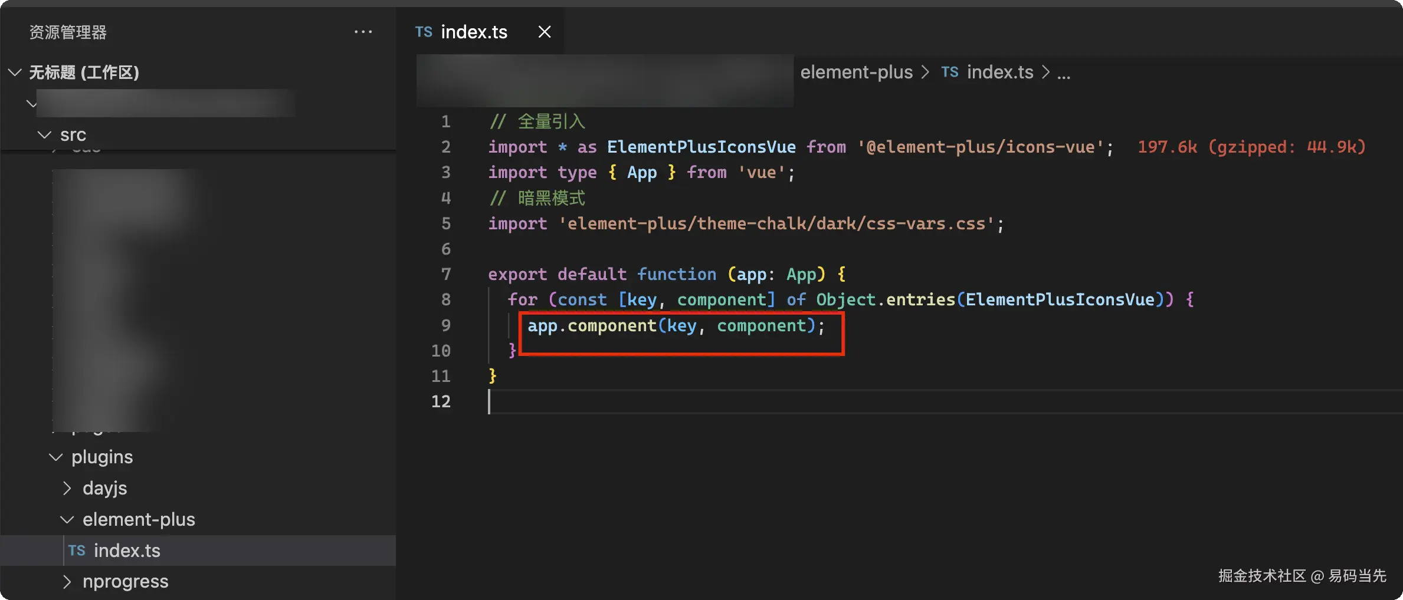Close the index.ts editor tab
This screenshot has height=600, width=1403.
click(x=544, y=32)
